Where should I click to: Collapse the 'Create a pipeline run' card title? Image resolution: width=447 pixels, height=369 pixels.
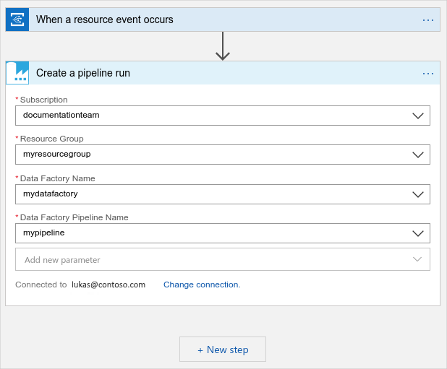[83, 73]
